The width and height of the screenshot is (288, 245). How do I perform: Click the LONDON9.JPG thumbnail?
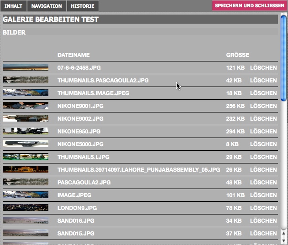click(26, 208)
